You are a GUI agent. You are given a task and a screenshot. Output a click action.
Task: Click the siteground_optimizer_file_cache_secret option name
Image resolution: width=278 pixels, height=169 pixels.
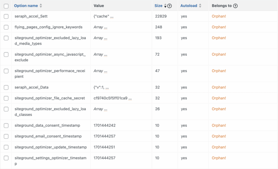50,98
